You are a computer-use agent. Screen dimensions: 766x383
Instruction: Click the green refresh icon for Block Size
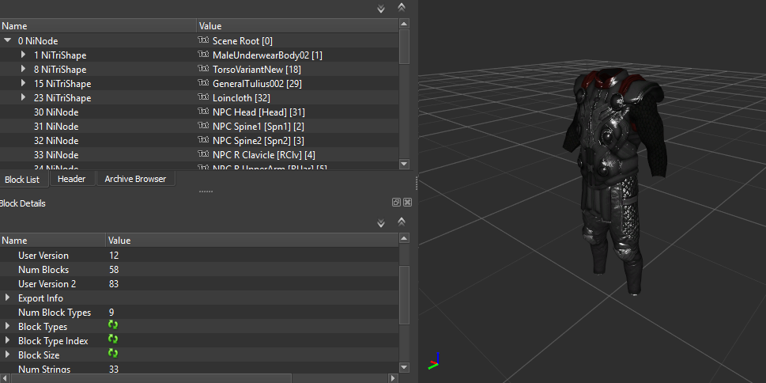click(x=113, y=354)
